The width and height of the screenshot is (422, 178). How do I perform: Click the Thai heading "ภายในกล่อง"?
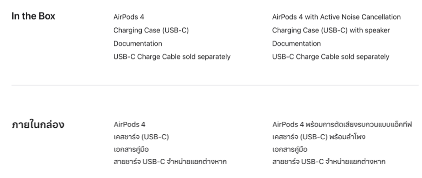[x=37, y=125]
